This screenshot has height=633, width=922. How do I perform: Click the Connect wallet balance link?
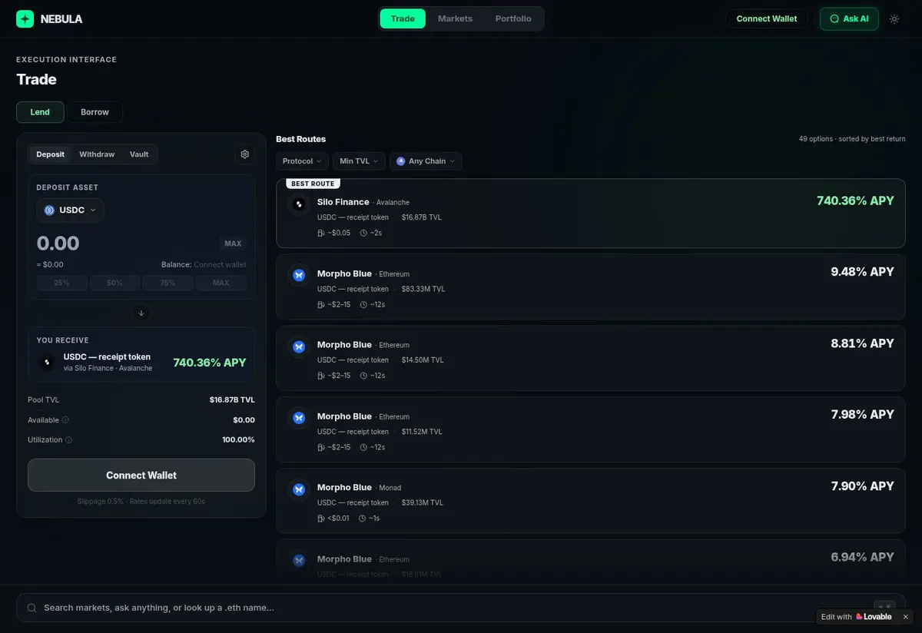220,264
